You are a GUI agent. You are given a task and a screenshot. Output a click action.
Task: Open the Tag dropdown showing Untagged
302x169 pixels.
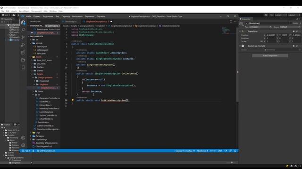260,27
